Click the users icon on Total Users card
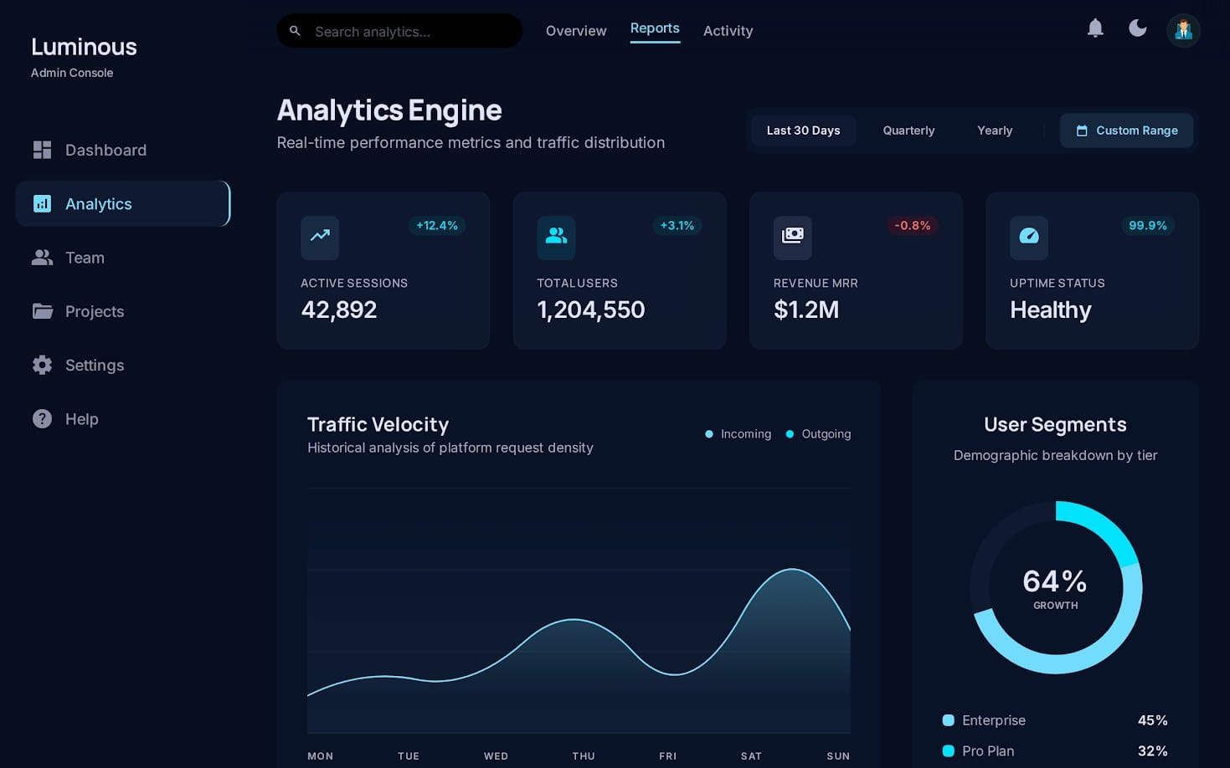Screen dimensions: 1230x768 [556, 237]
